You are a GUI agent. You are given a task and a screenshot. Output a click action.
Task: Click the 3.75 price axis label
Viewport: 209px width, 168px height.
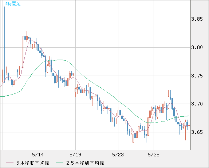click(197, 76)
